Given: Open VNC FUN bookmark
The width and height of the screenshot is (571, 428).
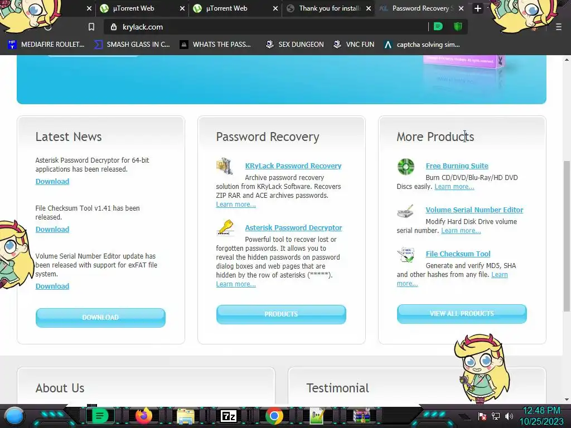Looking at the screenshot, I should coord(354,45).
